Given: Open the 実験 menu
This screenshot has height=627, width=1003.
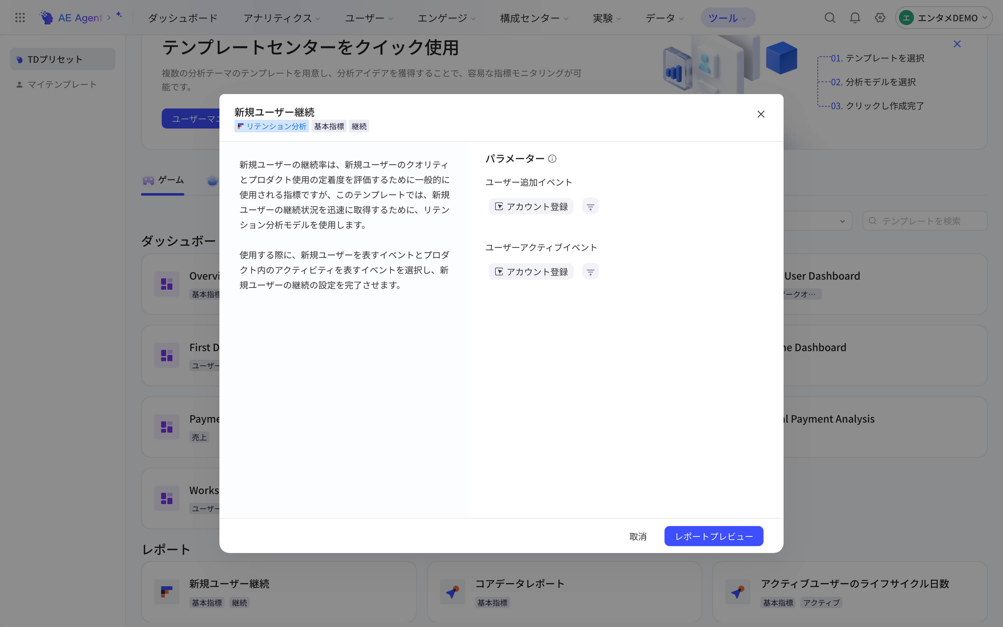Looking at the screenshot, I should pos(607,18).
